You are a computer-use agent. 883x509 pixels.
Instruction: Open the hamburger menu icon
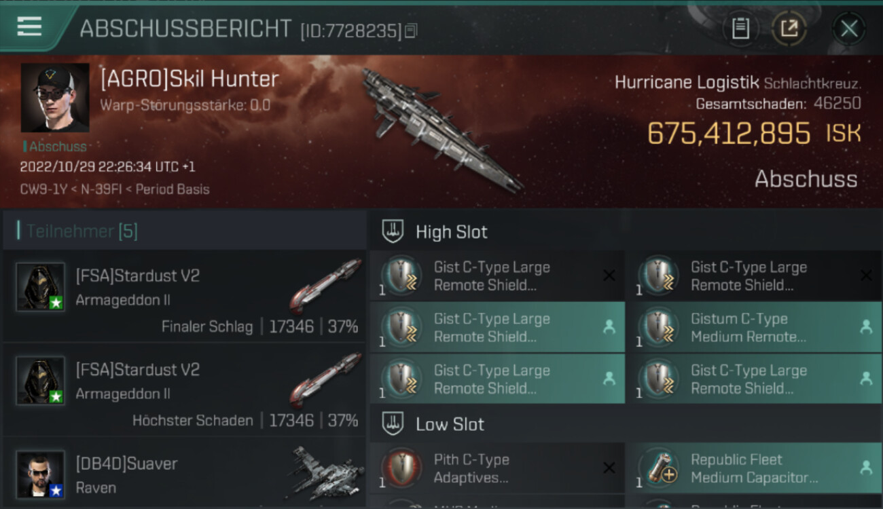click(29, 26)
